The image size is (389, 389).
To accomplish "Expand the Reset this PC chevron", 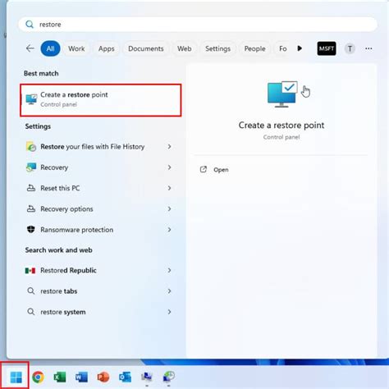I will (169, 188).
